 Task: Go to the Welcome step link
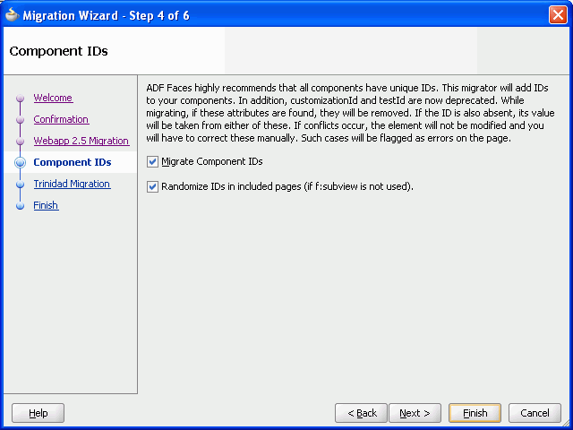[53, 98]
